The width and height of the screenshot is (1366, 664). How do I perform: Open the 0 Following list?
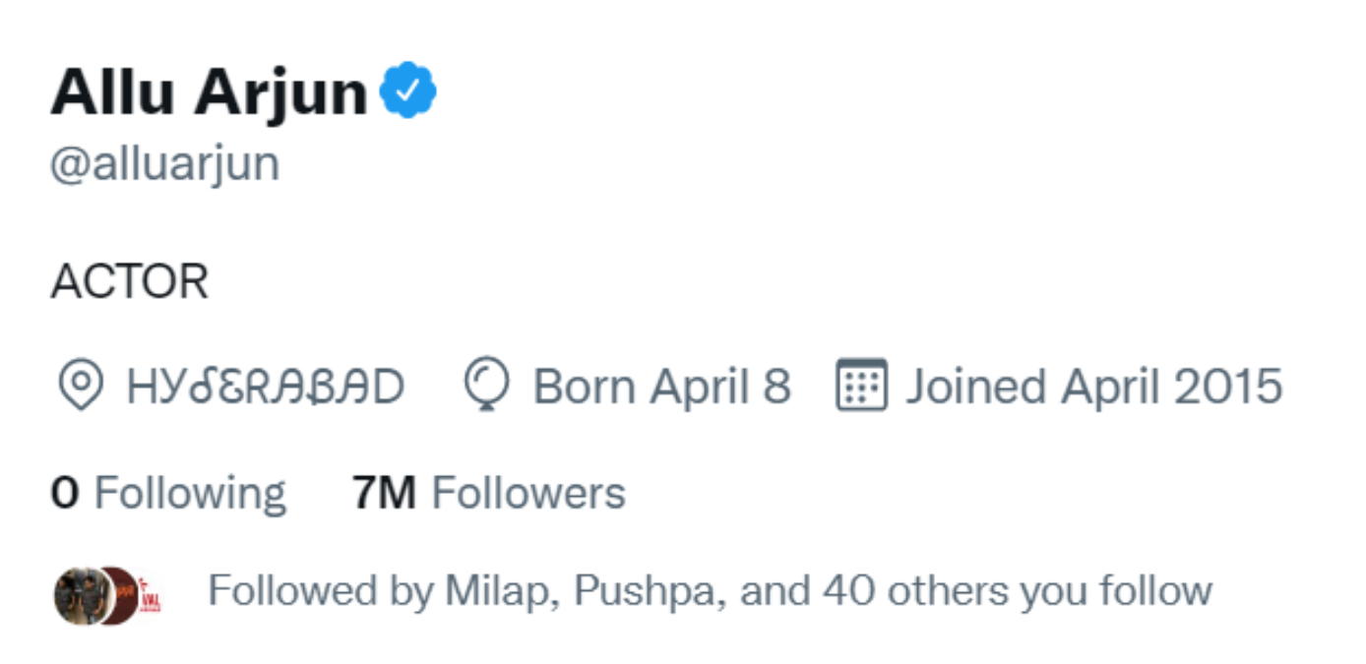[167, 492]
